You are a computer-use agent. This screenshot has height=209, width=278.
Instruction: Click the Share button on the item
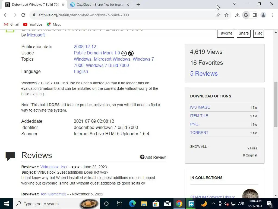click(244, 33)
